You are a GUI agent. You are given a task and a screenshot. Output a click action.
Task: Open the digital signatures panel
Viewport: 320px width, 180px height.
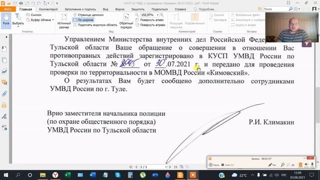click(x=4, y=116)
